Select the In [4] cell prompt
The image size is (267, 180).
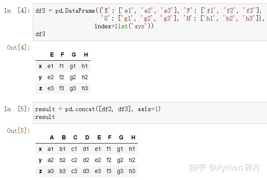[16, 11]
